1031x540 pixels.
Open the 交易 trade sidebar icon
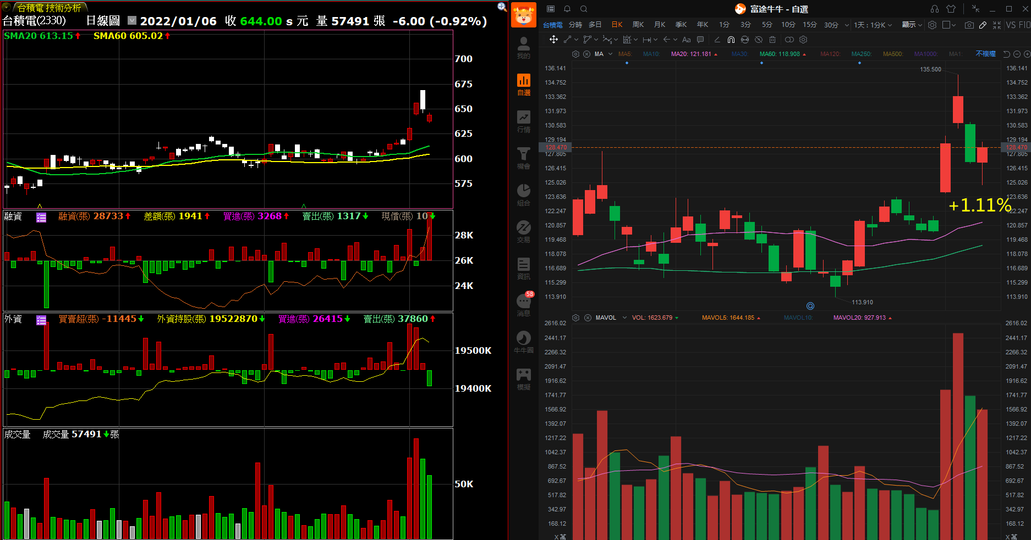pos(524,232)
